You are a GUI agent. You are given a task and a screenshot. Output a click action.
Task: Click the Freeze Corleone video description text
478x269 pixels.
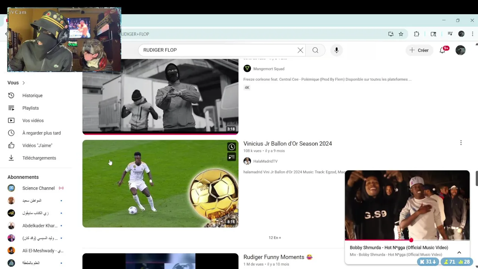327,79
